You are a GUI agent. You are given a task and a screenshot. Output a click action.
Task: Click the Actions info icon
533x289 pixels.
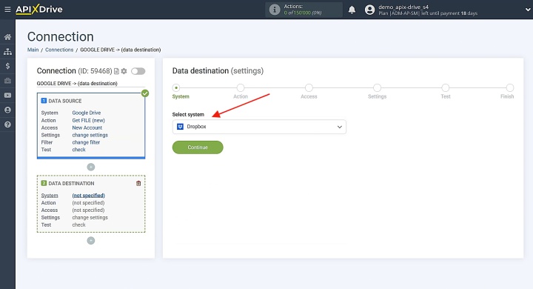coord(275,10)
